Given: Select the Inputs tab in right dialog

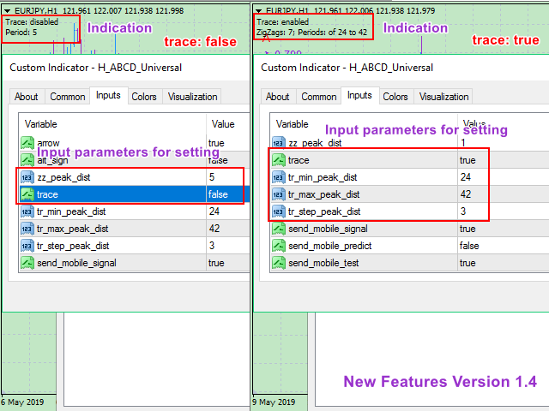Looking at the screenshot, I should coord(359,95).
